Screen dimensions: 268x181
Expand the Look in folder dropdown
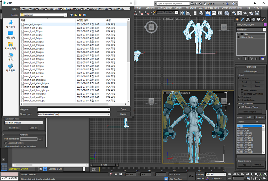pos(44,15)
